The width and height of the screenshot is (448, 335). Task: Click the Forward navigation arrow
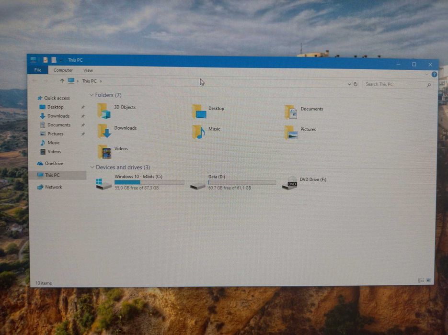click(46, 81)
